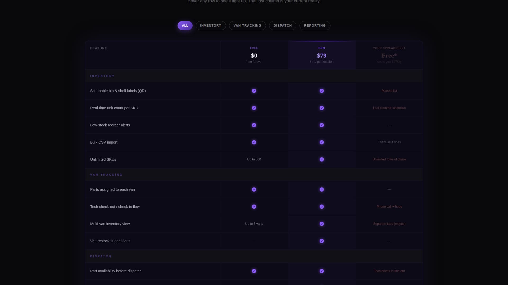Open the VAN TRACKING filter
This screenshot has width=508, height=285.
[247, 25]
